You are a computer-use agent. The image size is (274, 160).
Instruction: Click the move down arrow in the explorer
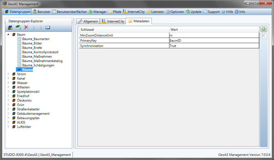[41, 27]
